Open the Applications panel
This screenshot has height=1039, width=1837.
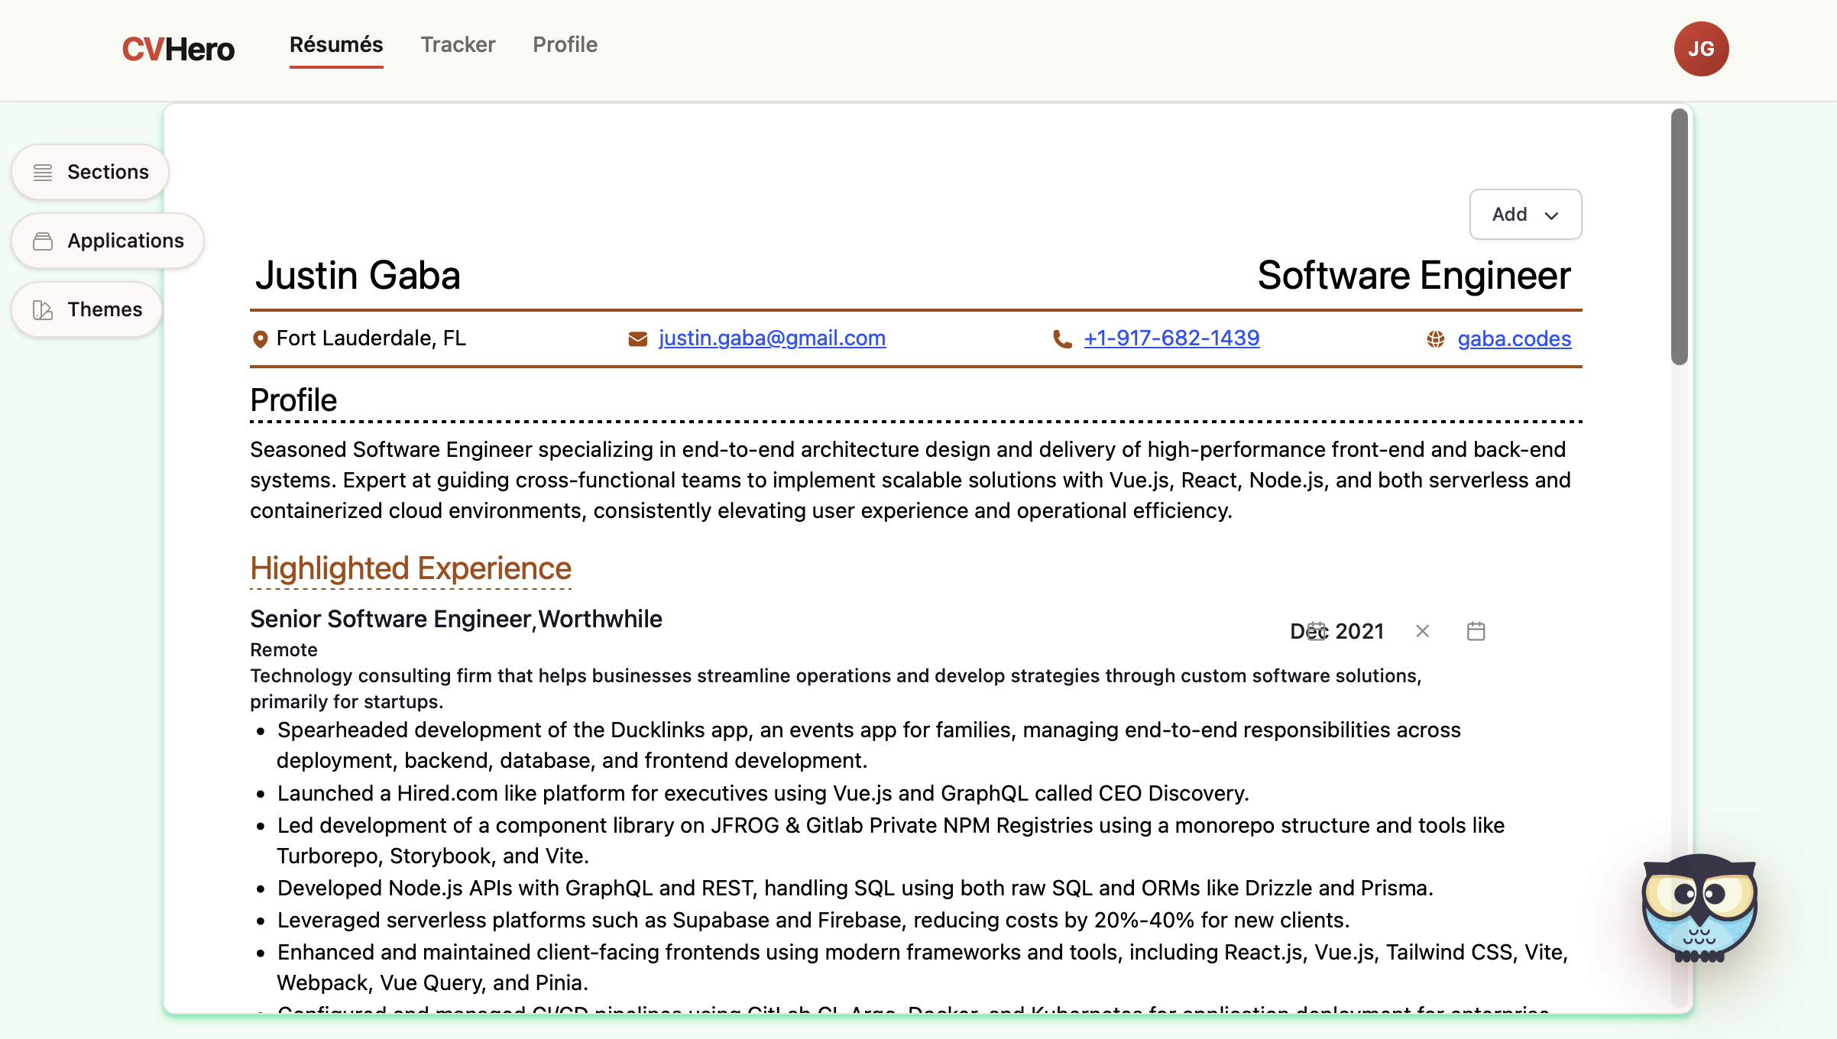pos(108,241)
